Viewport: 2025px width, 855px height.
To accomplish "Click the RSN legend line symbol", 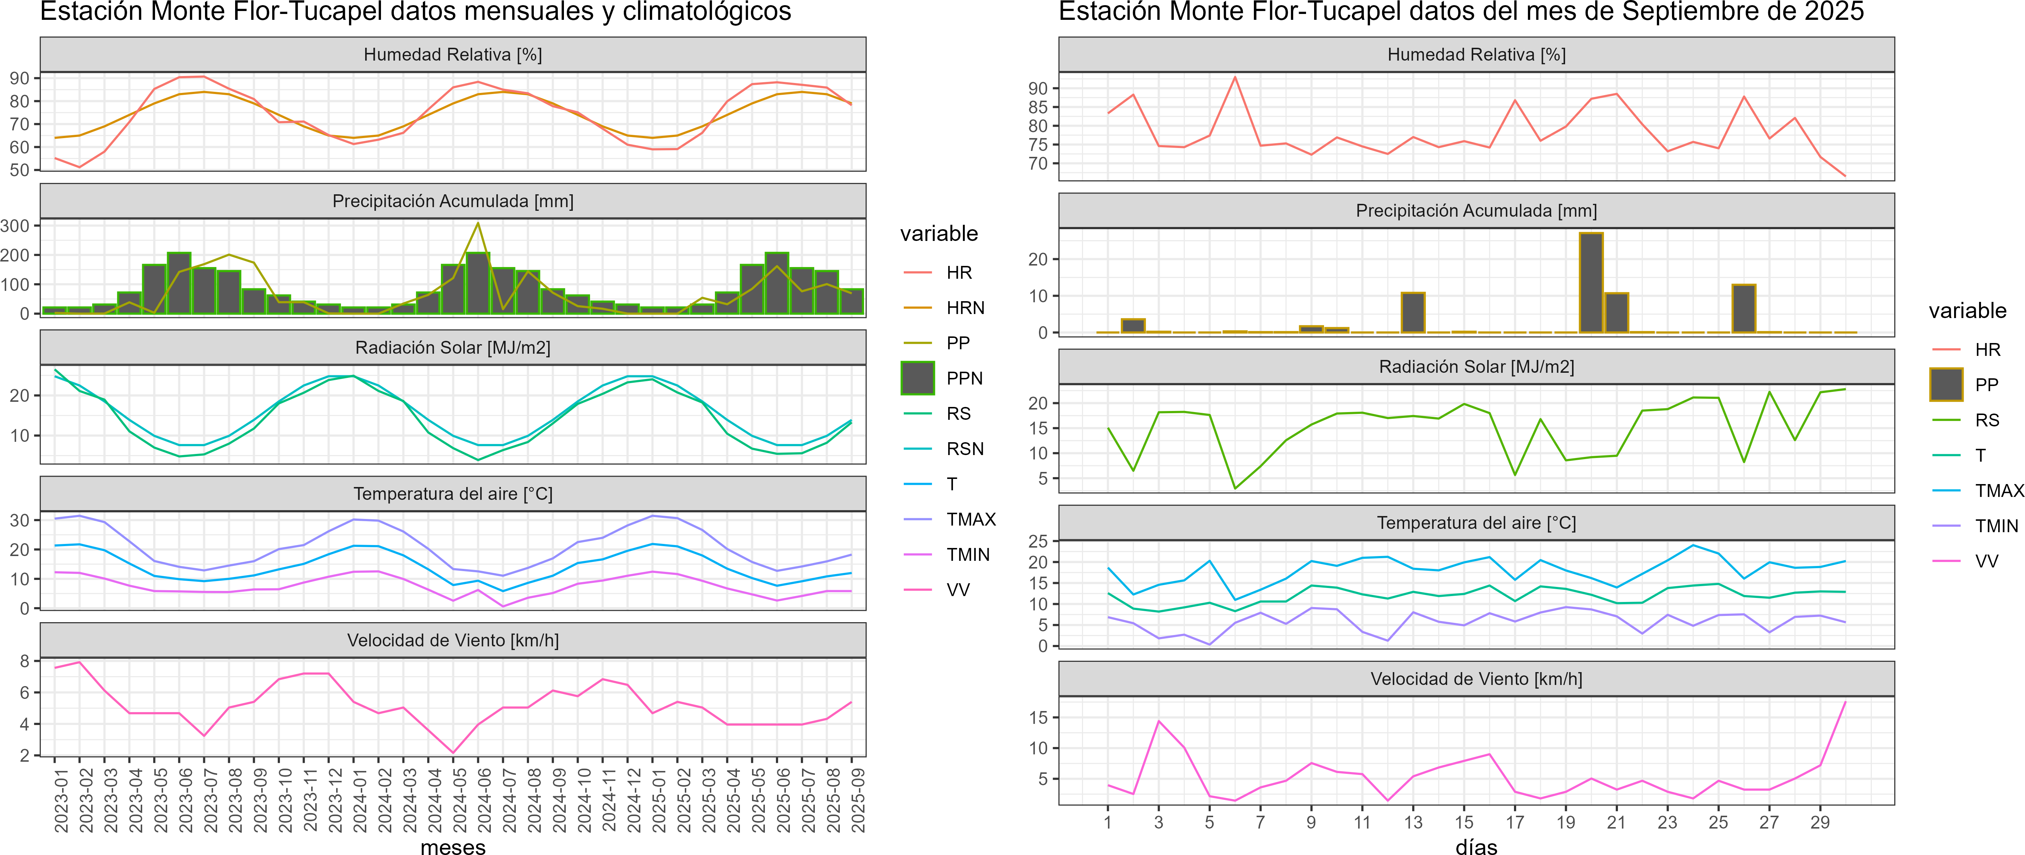I will pos(917,449).
